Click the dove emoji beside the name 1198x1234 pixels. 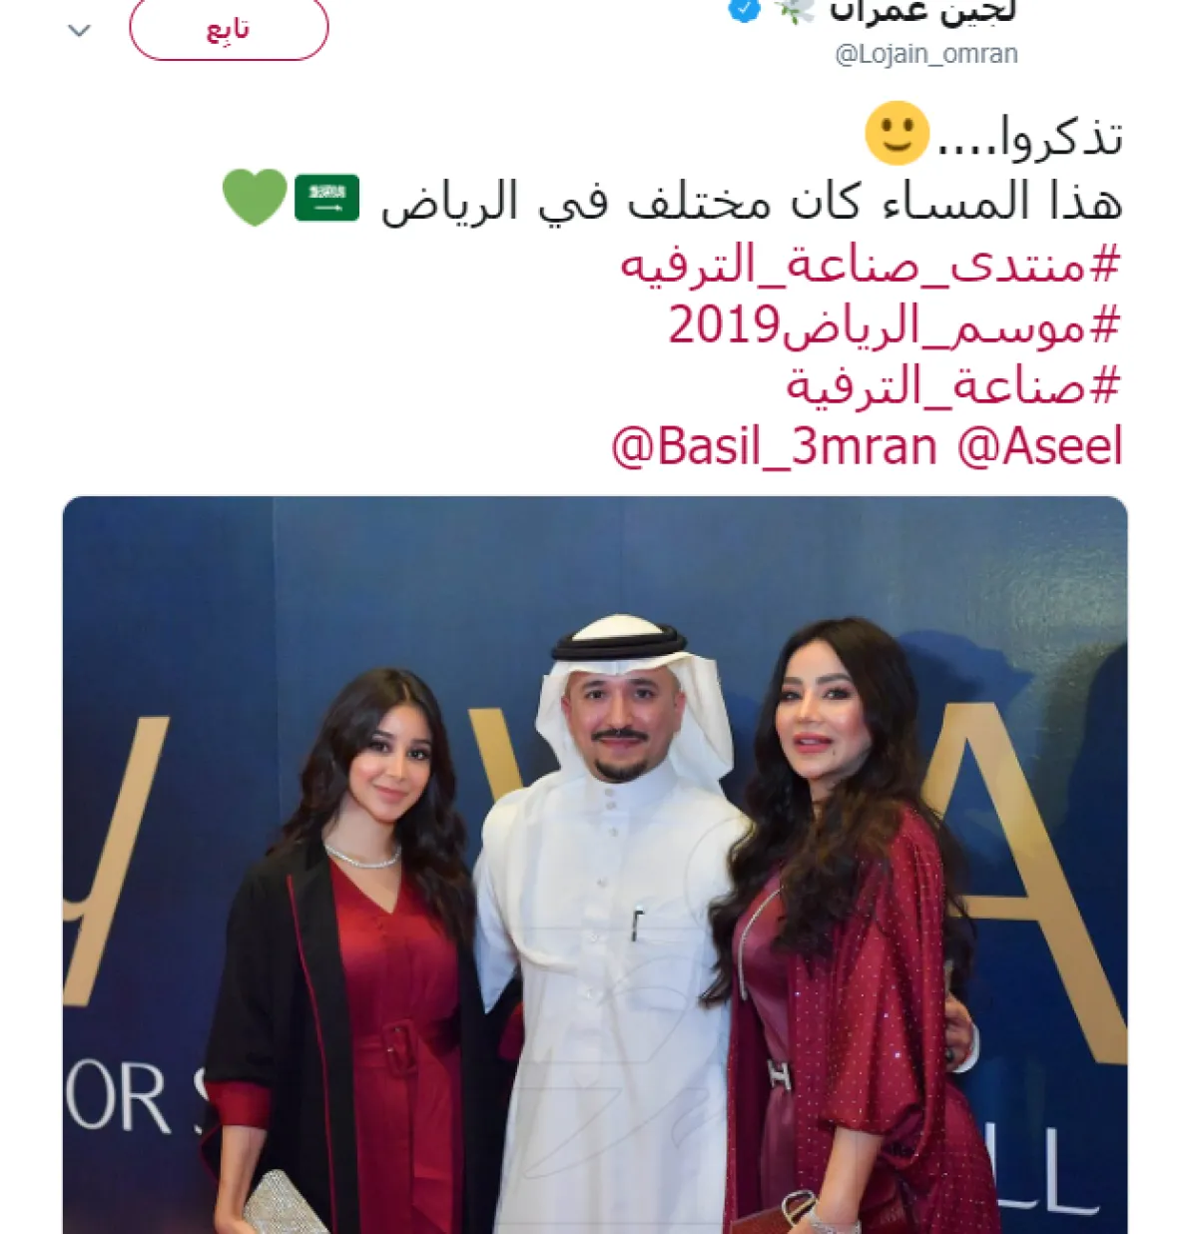[796, 10]
